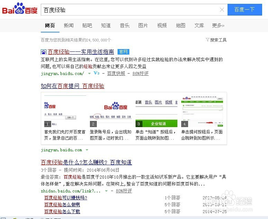Expand the 更多» menu

point(218,26)
